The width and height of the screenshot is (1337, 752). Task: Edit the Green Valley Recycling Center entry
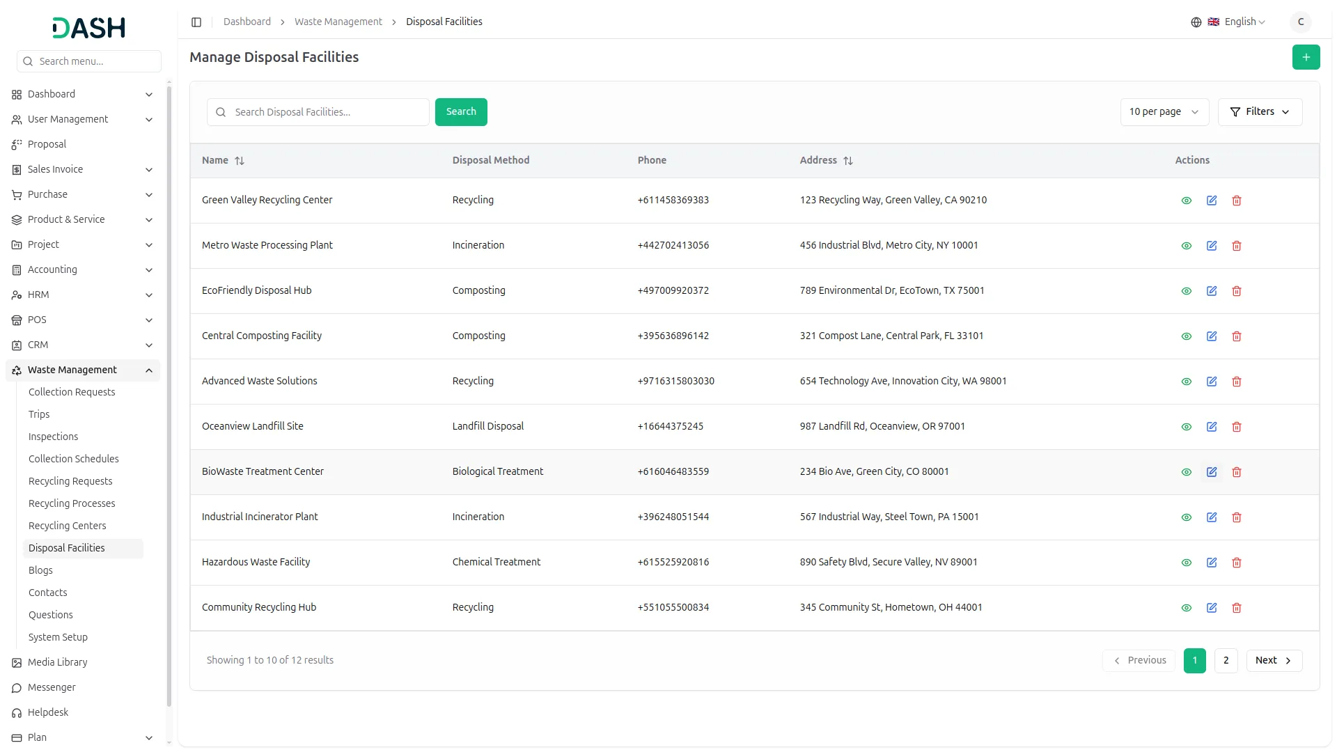(1212, 201)
